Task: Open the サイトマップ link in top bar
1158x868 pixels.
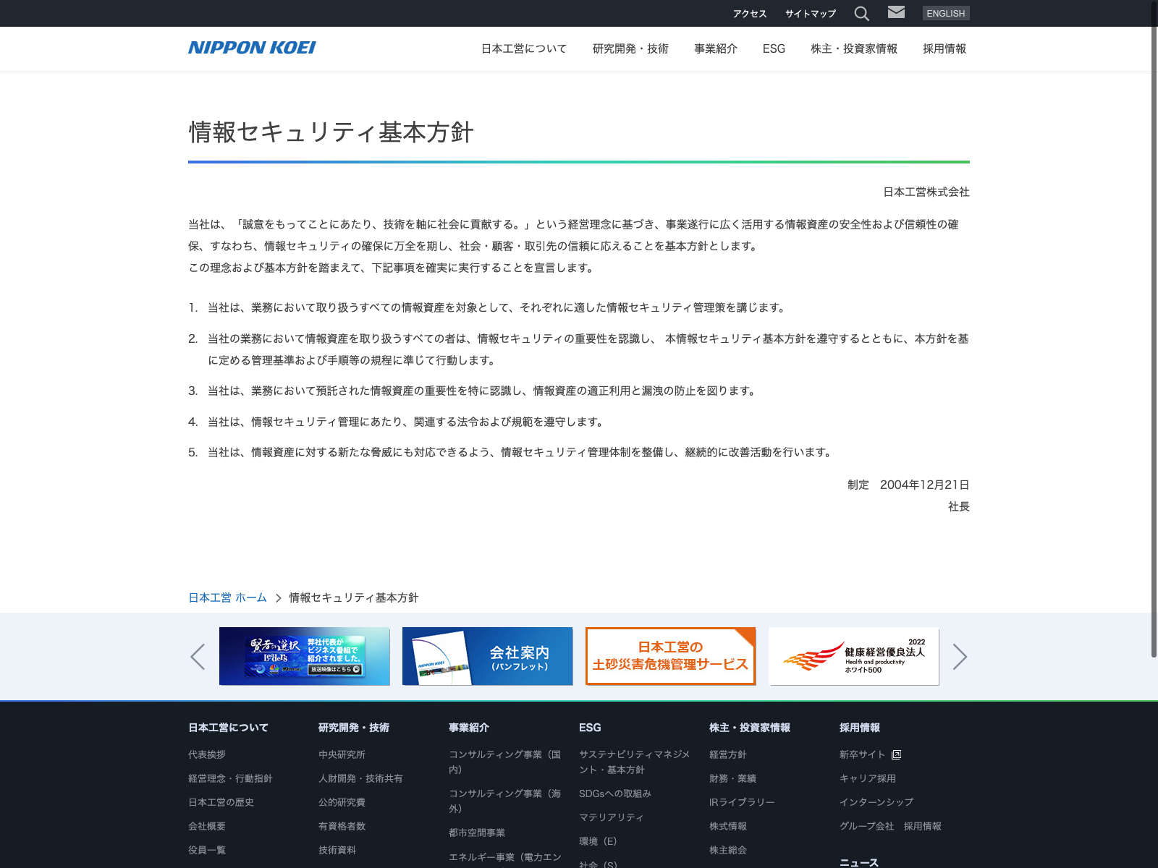Action: [x=811, y=14]
